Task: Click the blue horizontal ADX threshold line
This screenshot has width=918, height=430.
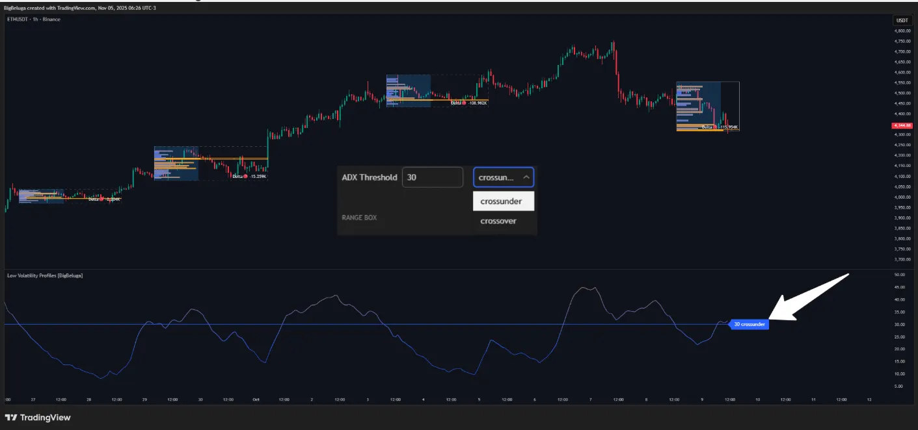Action: (x=390, y=324)
